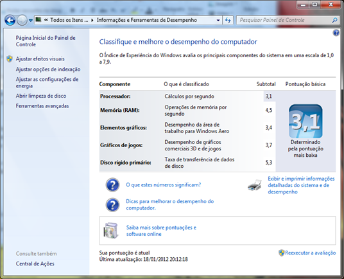Open 'Ferramentas avançadas'

pyautogui.click(x=42, y=106)
